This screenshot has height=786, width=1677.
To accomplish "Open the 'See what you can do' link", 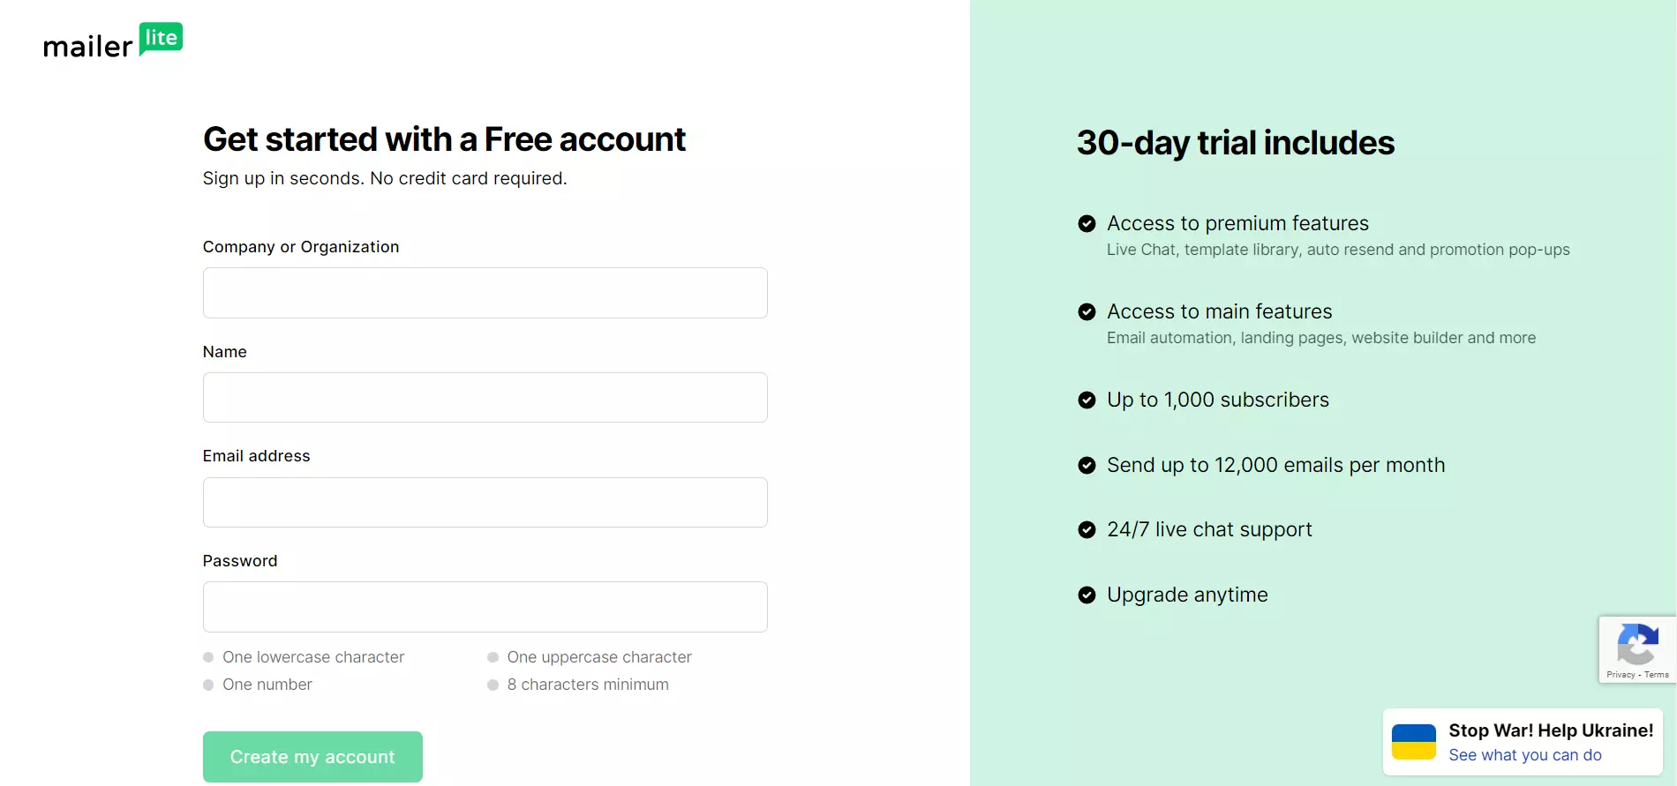I will [x=1525, y=755].
